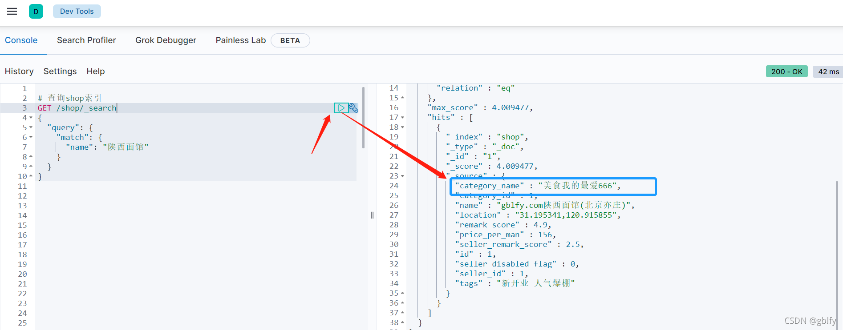Collapse editor line 5 query fold arrow
This screenshot has width=843, height=330.
point(31,127)
